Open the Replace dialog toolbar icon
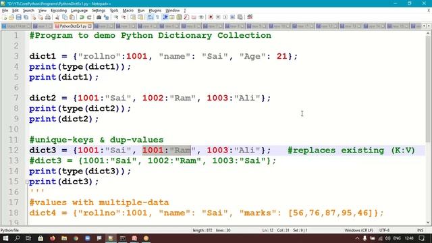 (106, 17)
